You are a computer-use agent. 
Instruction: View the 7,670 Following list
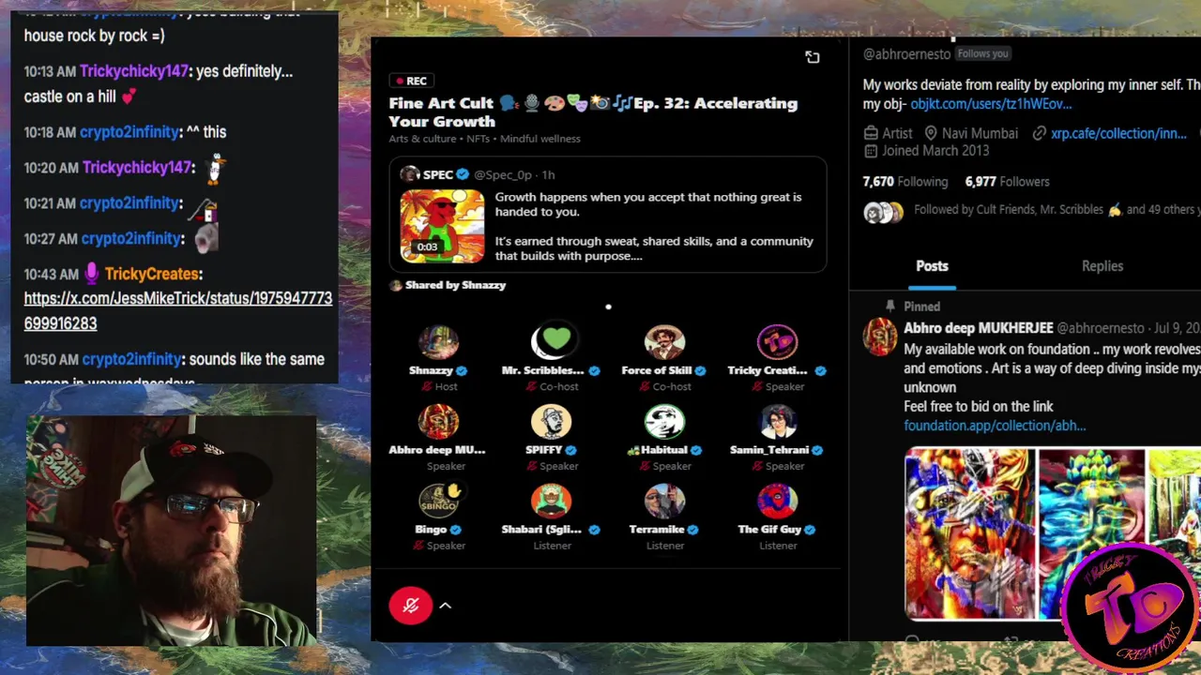tap(905, 182)
